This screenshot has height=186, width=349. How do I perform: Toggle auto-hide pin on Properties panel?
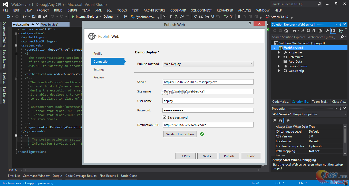coord(341,108)
